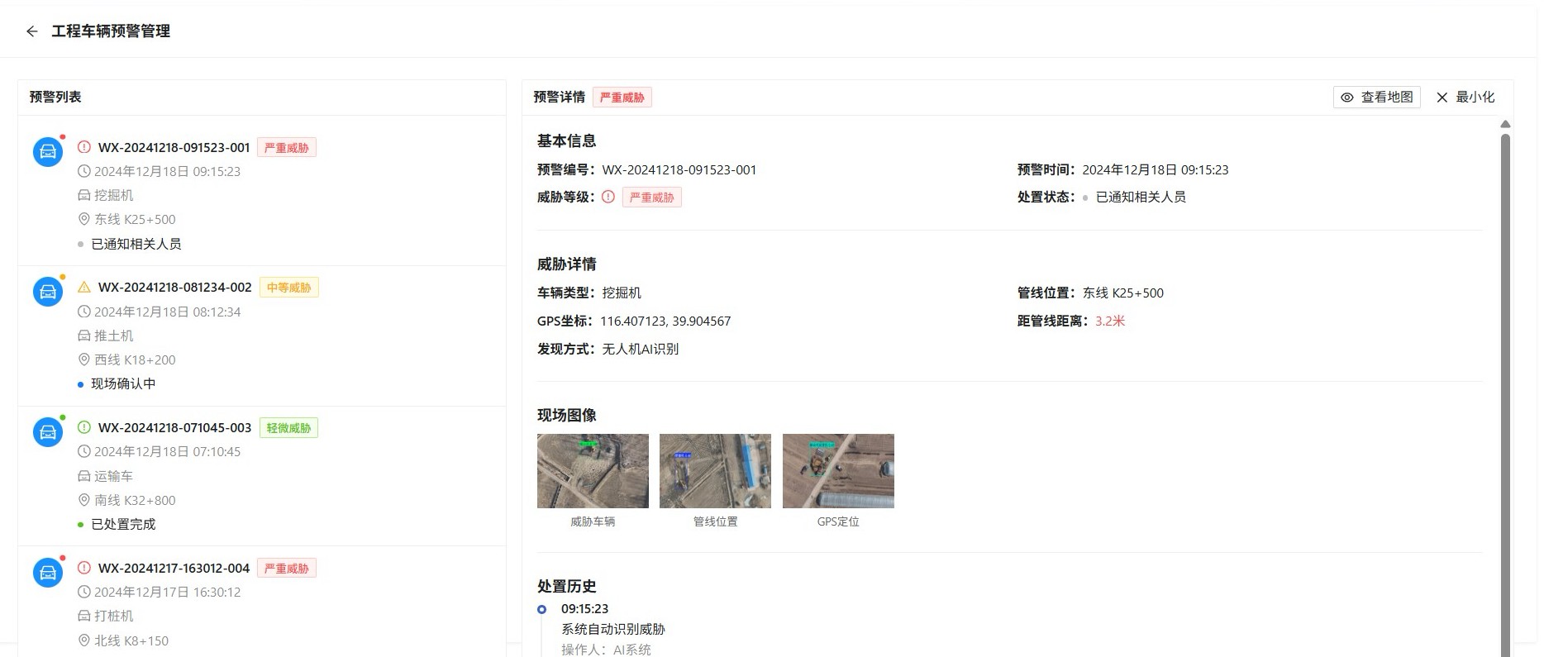Click status text 现场确认中

point(123,383)
